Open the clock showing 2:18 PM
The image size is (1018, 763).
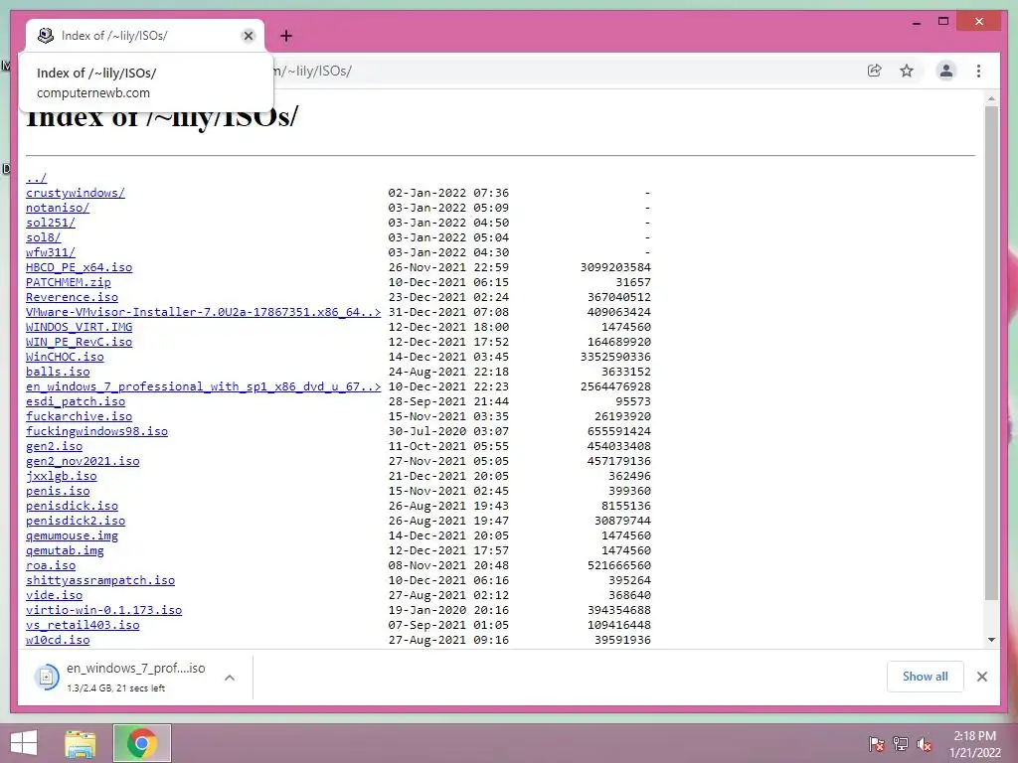coord(974,744)
